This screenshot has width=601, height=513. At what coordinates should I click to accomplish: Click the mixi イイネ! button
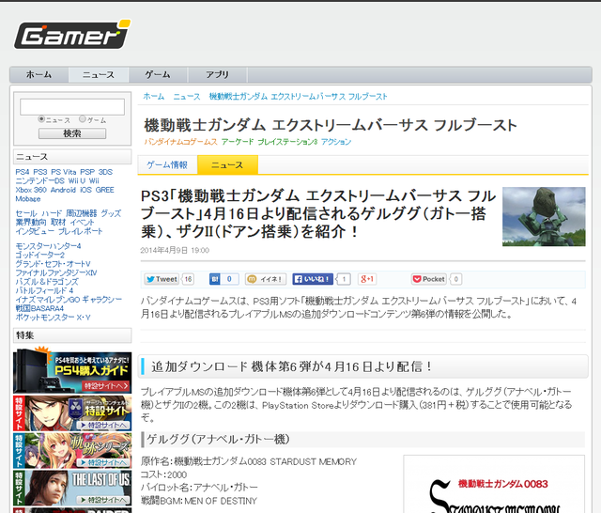[266, 279]
